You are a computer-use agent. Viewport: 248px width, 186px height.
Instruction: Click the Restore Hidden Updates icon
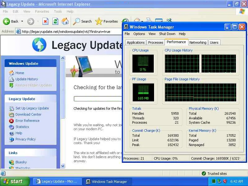click(x=11, y=86)
